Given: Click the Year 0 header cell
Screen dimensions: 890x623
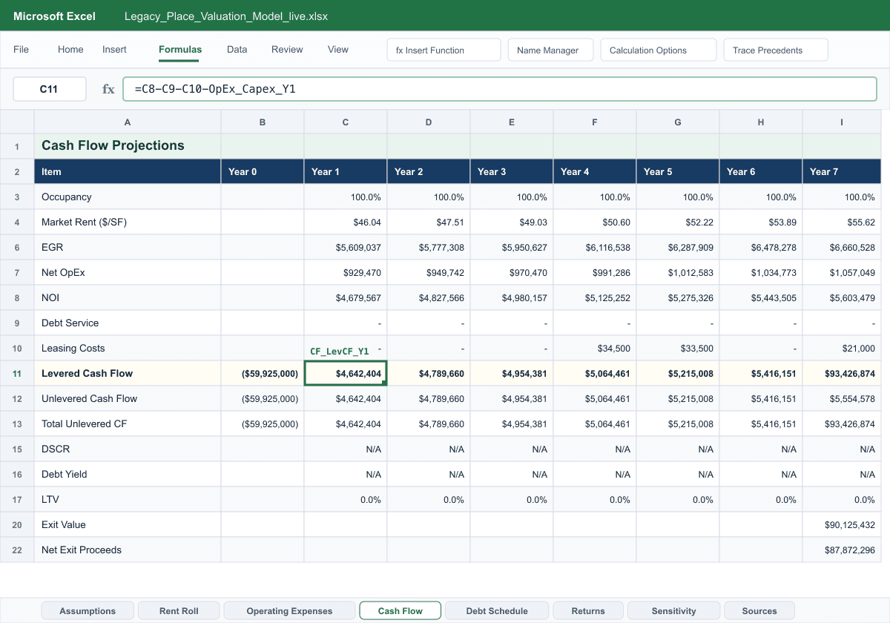Looking at the screenshot, I should (x=263, y=171).
